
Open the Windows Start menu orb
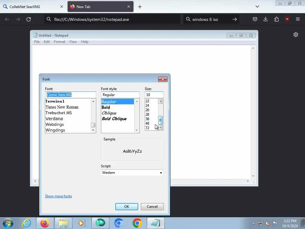8,223
